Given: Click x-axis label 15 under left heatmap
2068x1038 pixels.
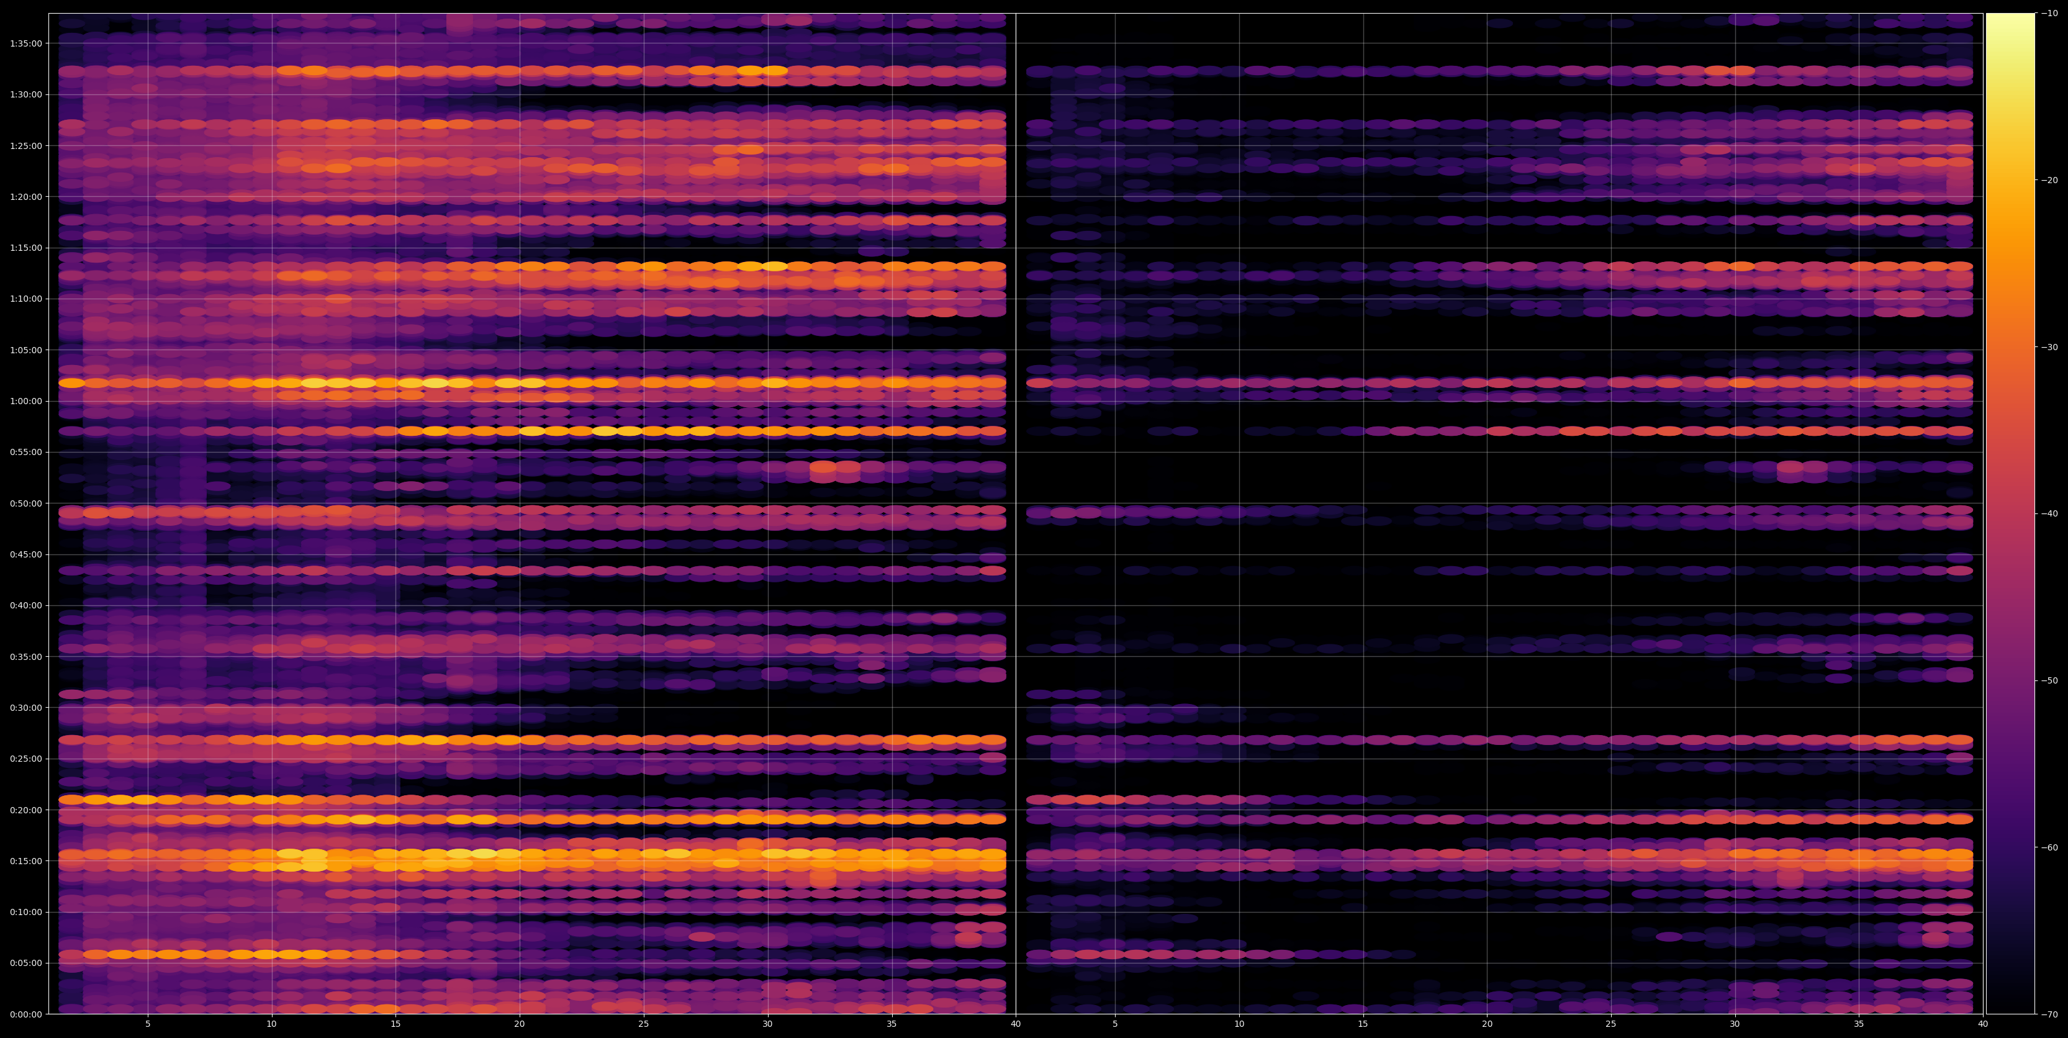Looking at the screenshot, I should coord(395,1024).
